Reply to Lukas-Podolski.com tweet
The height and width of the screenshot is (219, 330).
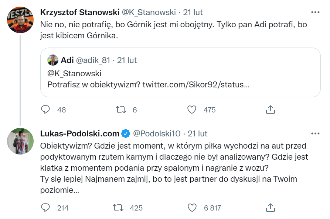tap(45, 208)
